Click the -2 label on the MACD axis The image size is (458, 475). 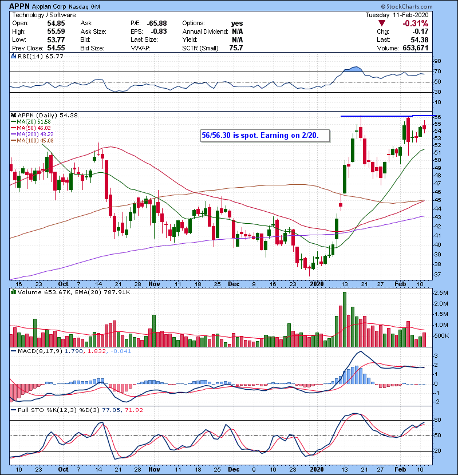(x=437, y=402)
